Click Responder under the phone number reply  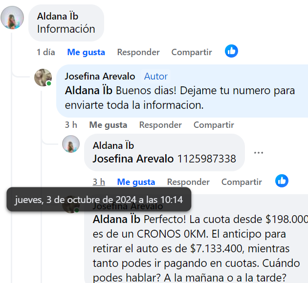(188, 182)
